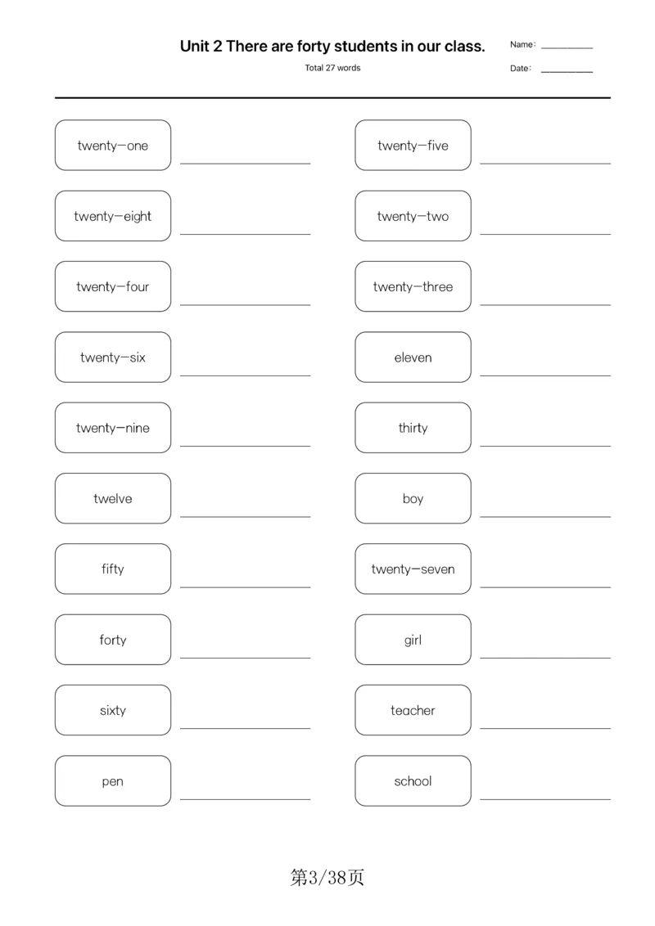Click the answer line beside forty

click(x=246, y=658)
